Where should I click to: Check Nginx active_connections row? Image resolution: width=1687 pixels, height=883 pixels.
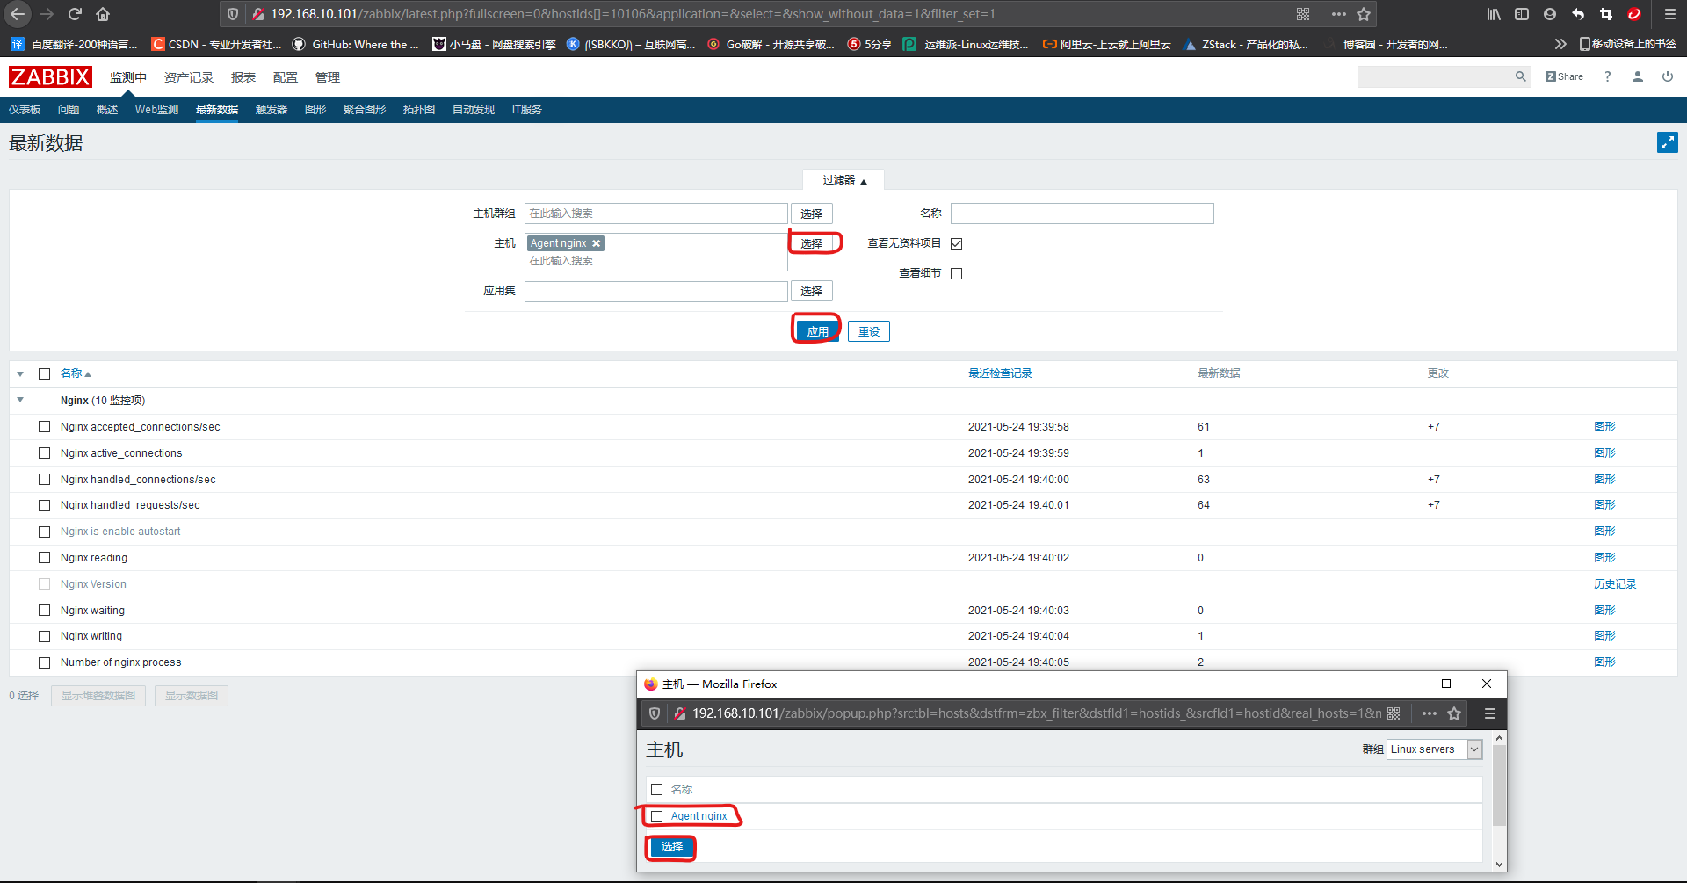tap(44, 453)
